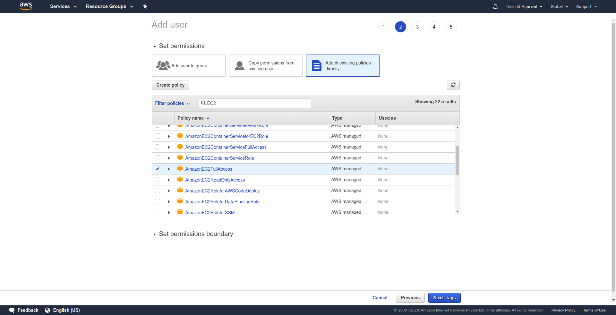Click the pin shortcuts icon in navbar

tap(145, 6)
